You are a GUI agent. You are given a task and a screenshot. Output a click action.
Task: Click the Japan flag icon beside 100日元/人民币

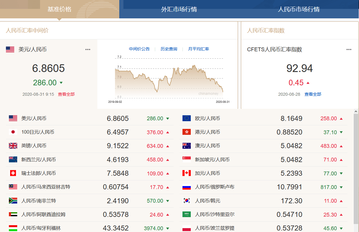coord(13,132)
